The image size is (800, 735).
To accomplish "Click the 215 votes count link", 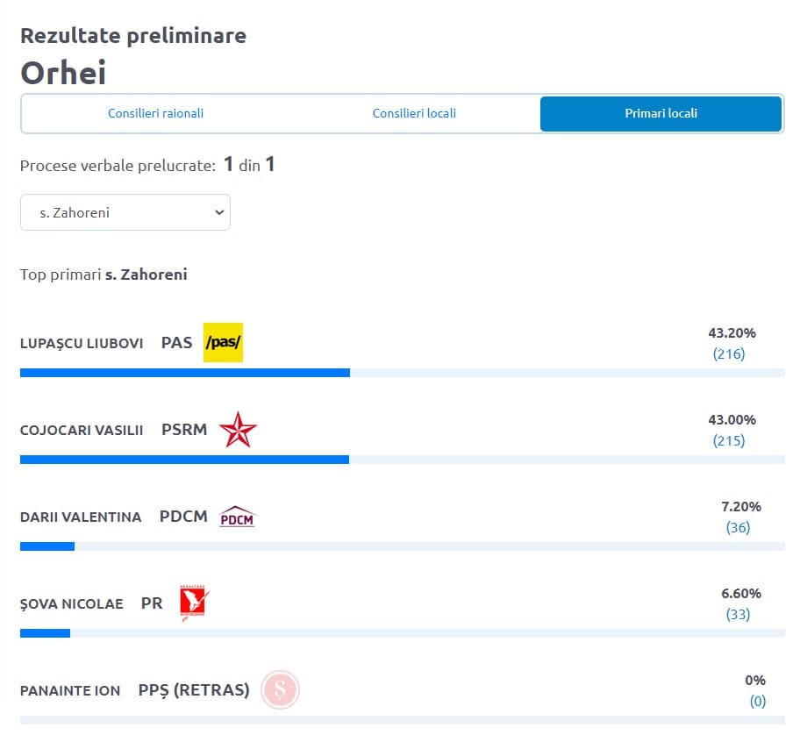I will pyautogui.click(x=729, y=440).
